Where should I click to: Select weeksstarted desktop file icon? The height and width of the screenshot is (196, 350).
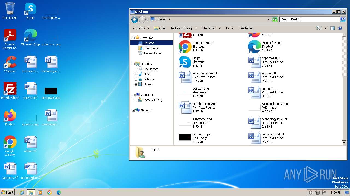coord(51,118)
